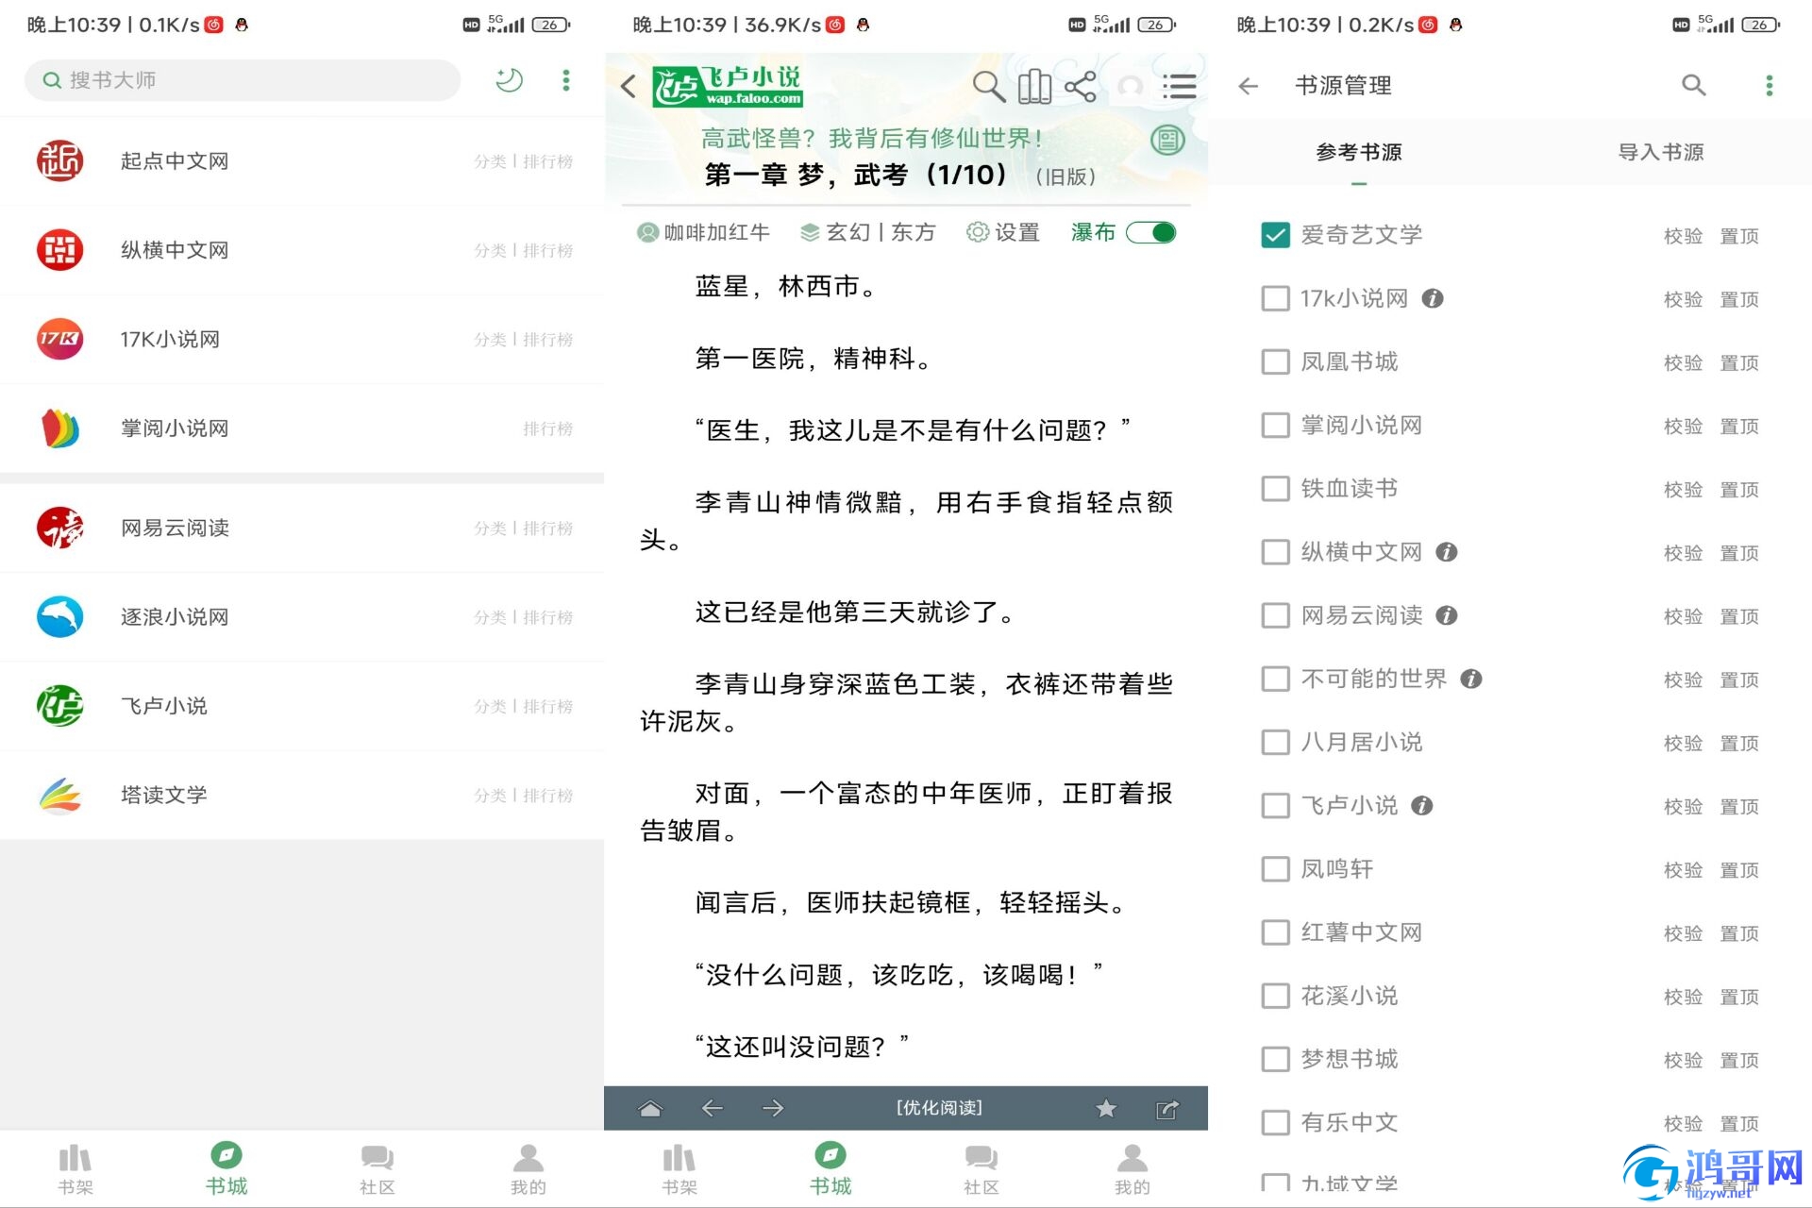Open 塔读文学 site logo
Image resolution: width=1812 pixels, height=1208 pixels.
point(59,795)
